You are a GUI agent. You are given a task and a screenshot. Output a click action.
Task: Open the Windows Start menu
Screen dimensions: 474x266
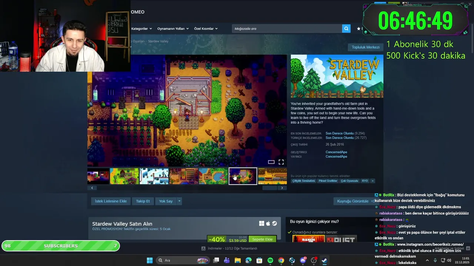(150, 260)
